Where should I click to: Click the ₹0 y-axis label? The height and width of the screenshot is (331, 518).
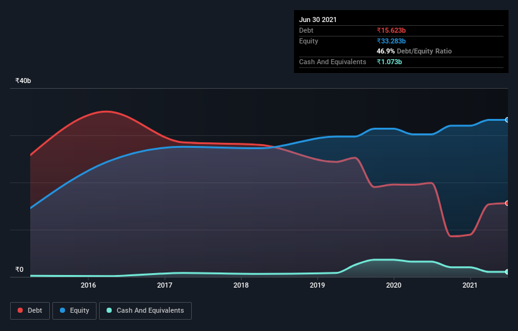pos(20,269)
